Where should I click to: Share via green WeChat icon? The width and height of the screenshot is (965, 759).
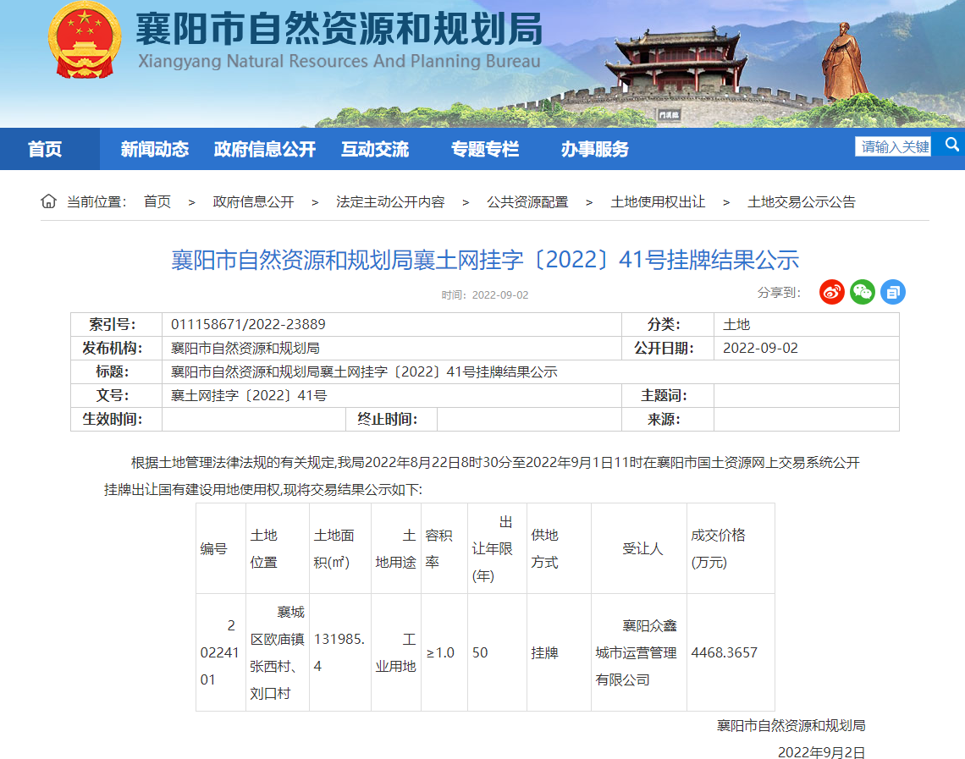(x=863, y=292)
